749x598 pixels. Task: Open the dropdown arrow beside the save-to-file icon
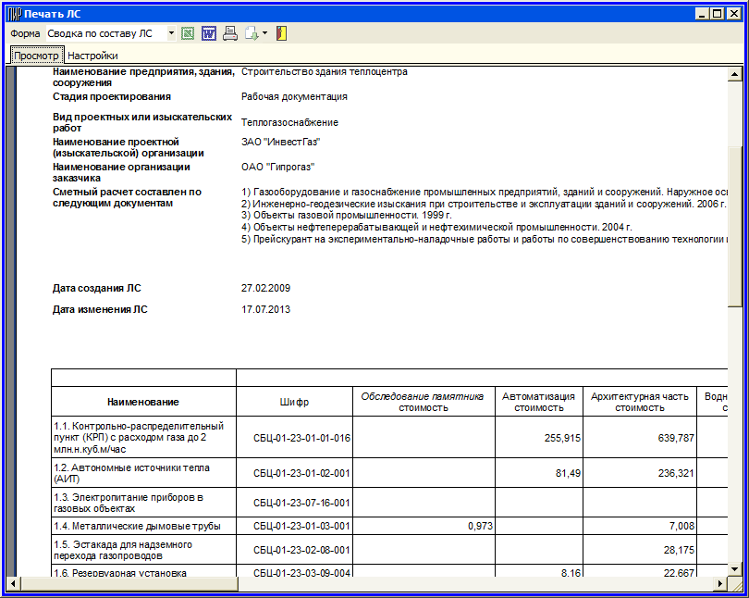(x=264, y=33)
